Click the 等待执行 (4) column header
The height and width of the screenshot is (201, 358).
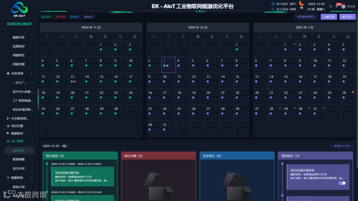pyautogui.click(x=315, y=156)
